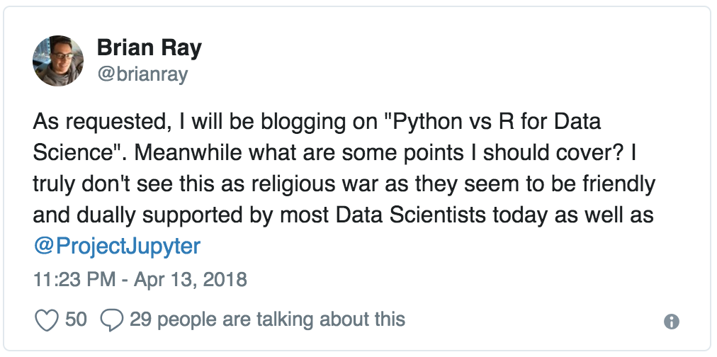Click the "Apr 13, 2018" date text
717x357 pixels.
(191, 279)
